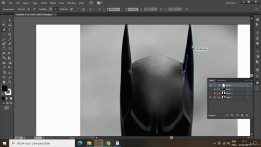Click the swap fill and stroke arrow
Screen dimensions: 261x147
pos(11,86)
